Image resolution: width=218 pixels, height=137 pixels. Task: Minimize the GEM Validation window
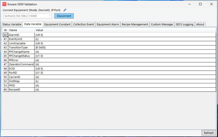point(189,4)
